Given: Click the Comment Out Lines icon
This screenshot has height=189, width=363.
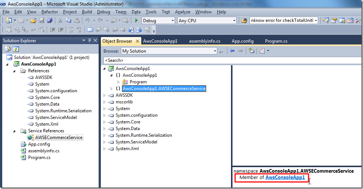Looking at the screenshot, I should (71, 30).
